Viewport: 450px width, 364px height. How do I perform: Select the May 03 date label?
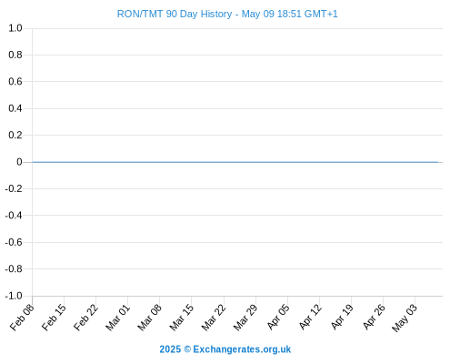[405, 318]
